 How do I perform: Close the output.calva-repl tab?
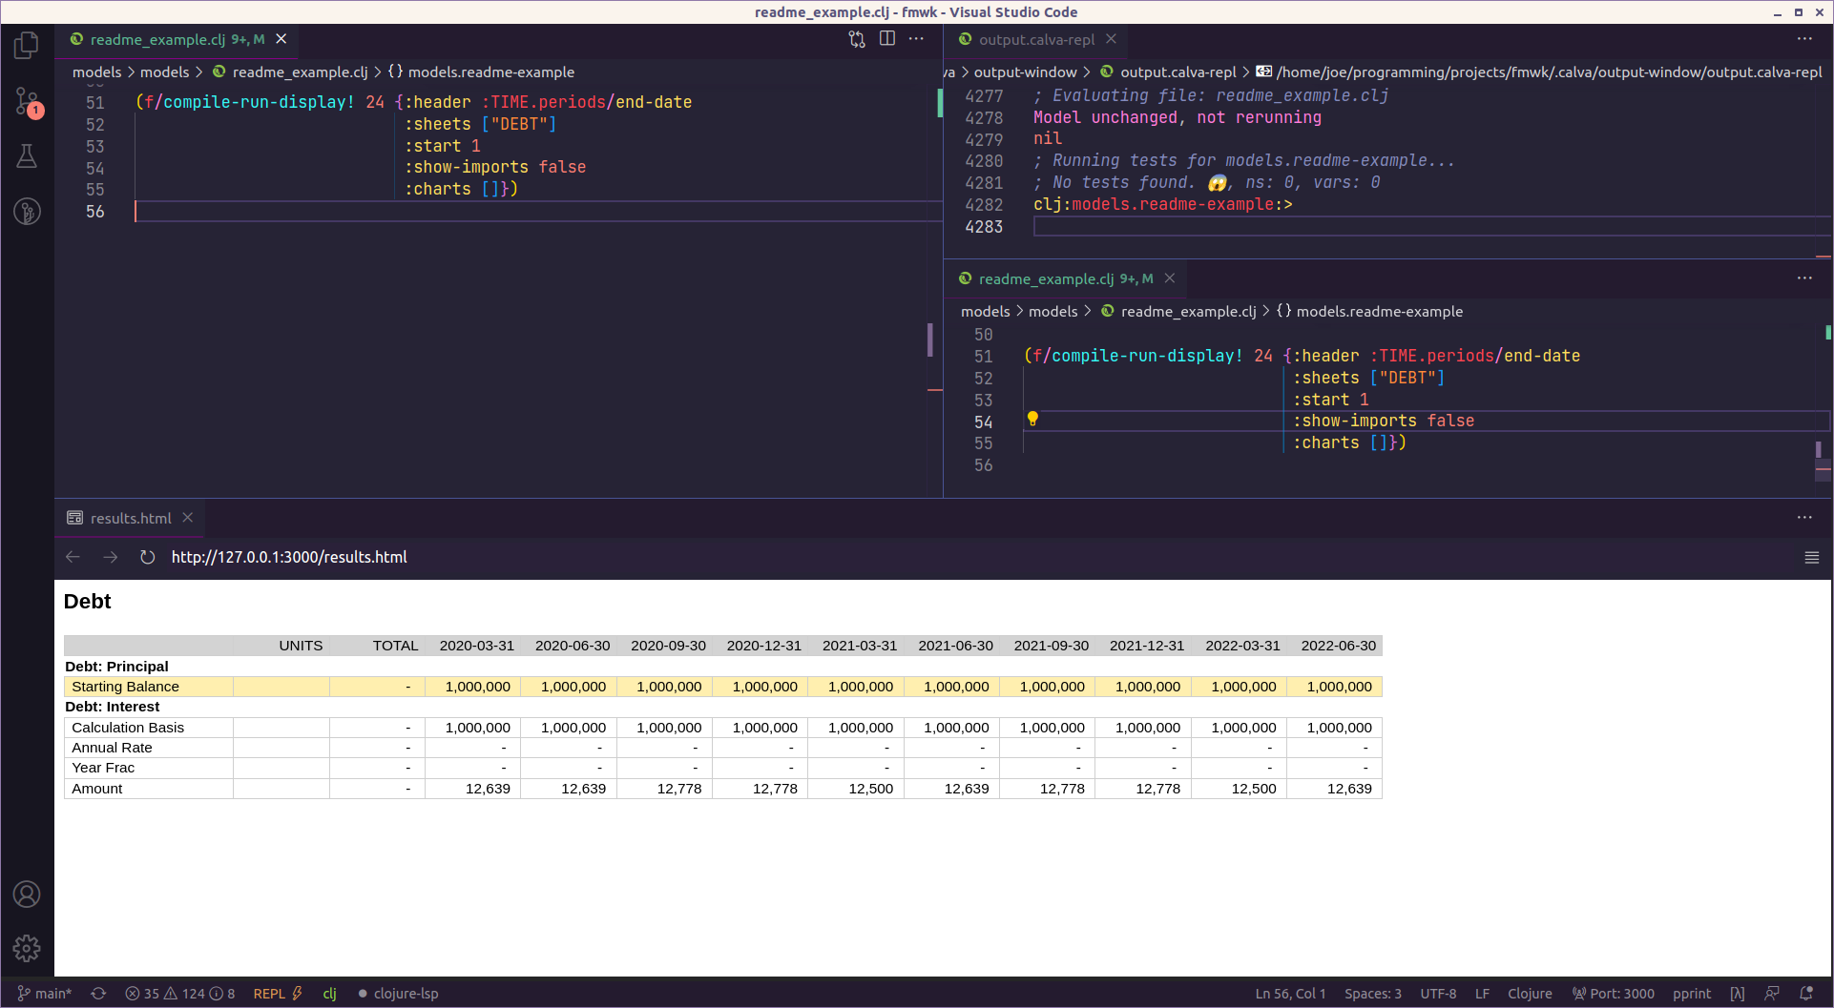(1112, 39)
